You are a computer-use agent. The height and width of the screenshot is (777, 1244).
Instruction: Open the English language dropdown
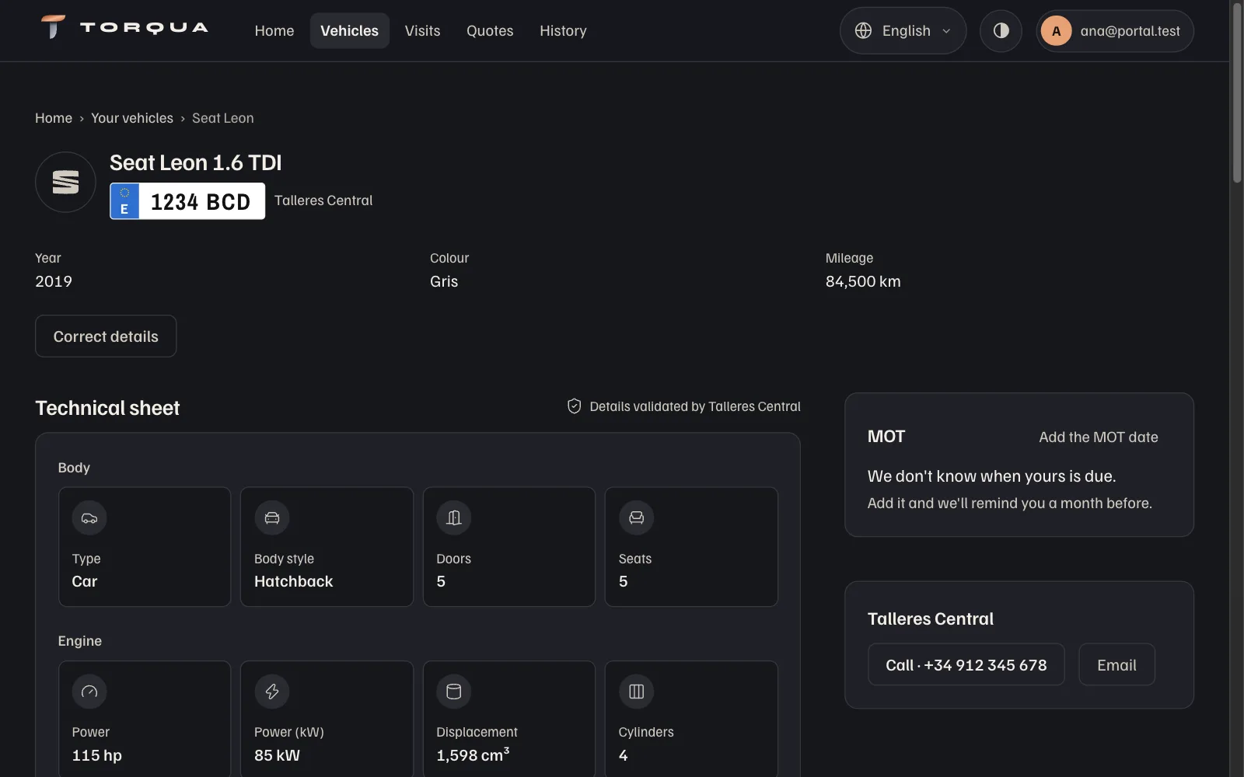tap(903, 31)
